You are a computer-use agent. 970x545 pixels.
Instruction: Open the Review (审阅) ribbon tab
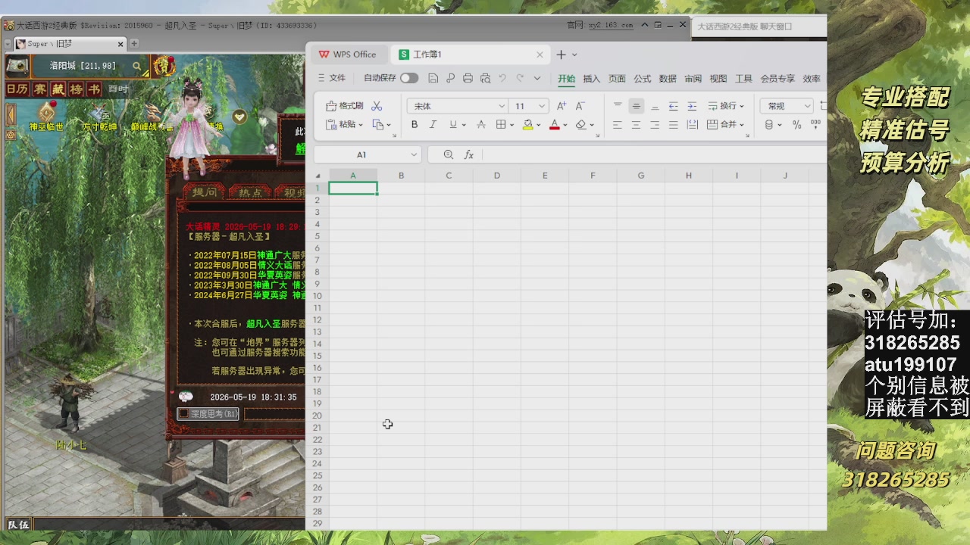[x=693, y=78]
